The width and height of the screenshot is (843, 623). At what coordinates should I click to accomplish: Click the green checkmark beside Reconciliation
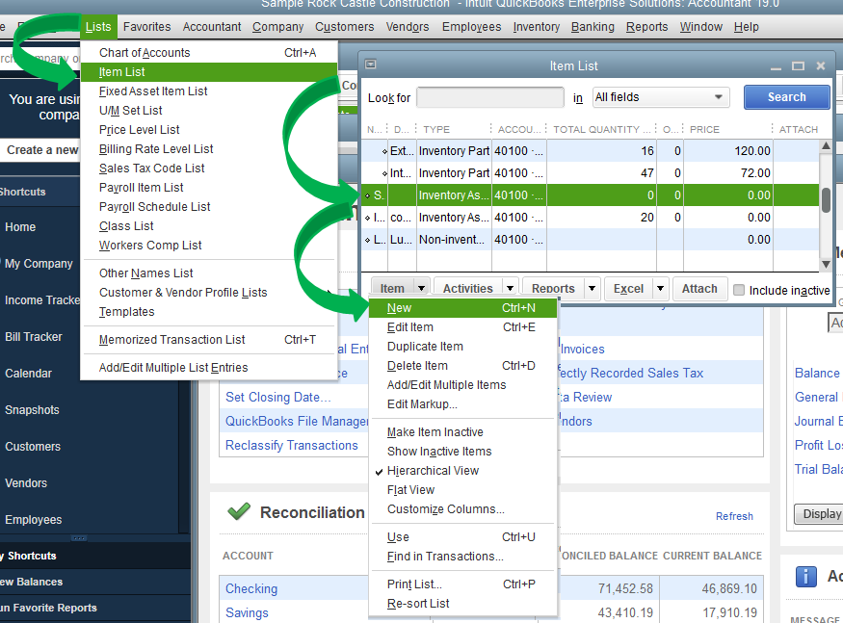239,511
